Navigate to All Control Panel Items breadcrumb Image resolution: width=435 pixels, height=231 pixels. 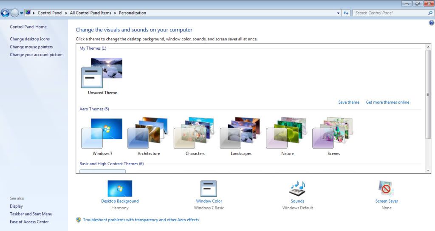tap(90, 13)
